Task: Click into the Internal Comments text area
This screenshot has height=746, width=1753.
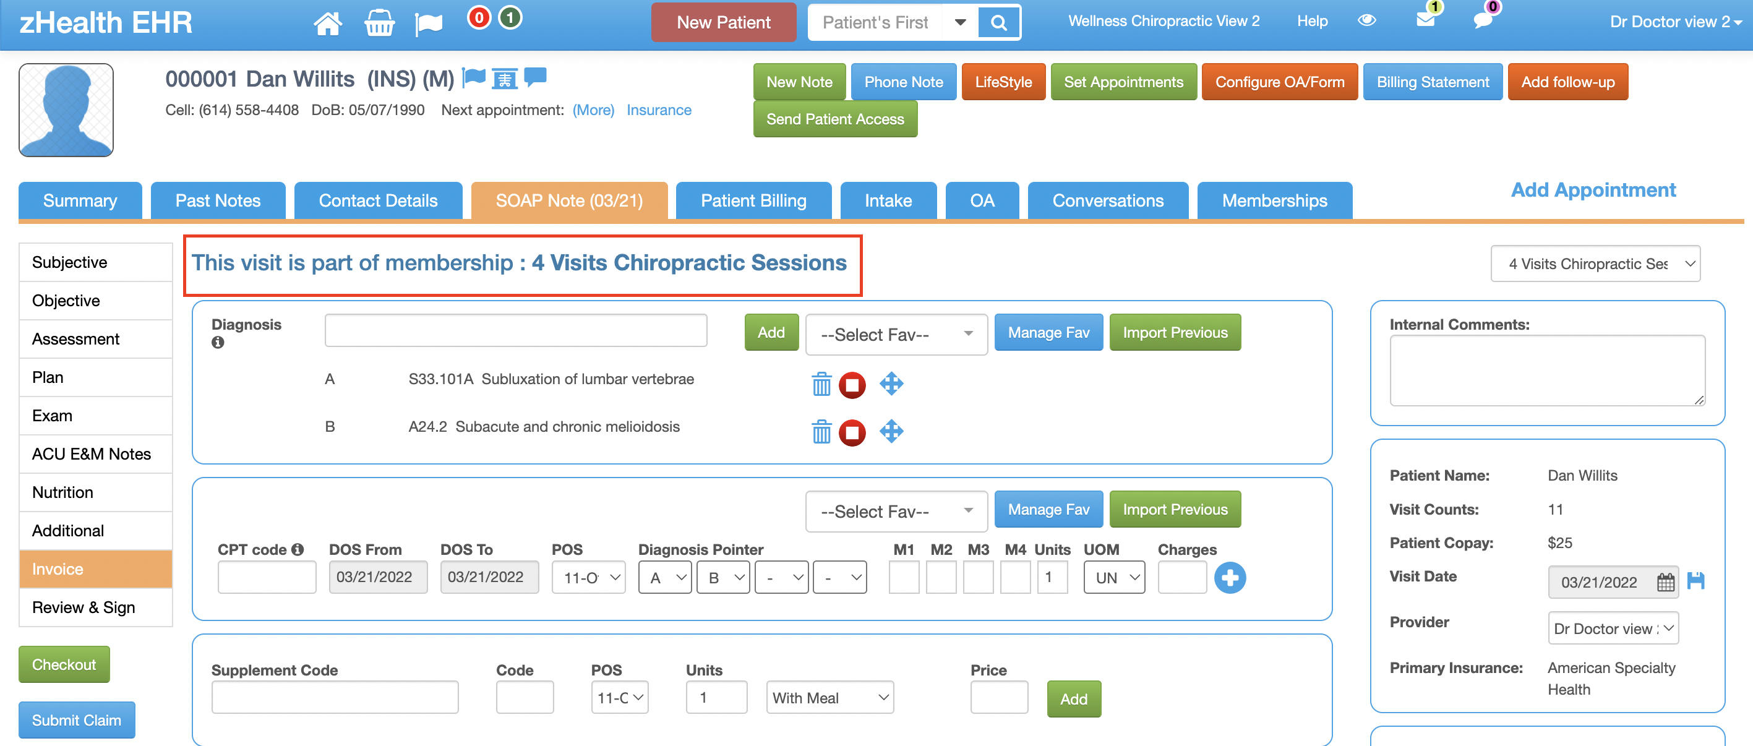Action: (1547, 371)
